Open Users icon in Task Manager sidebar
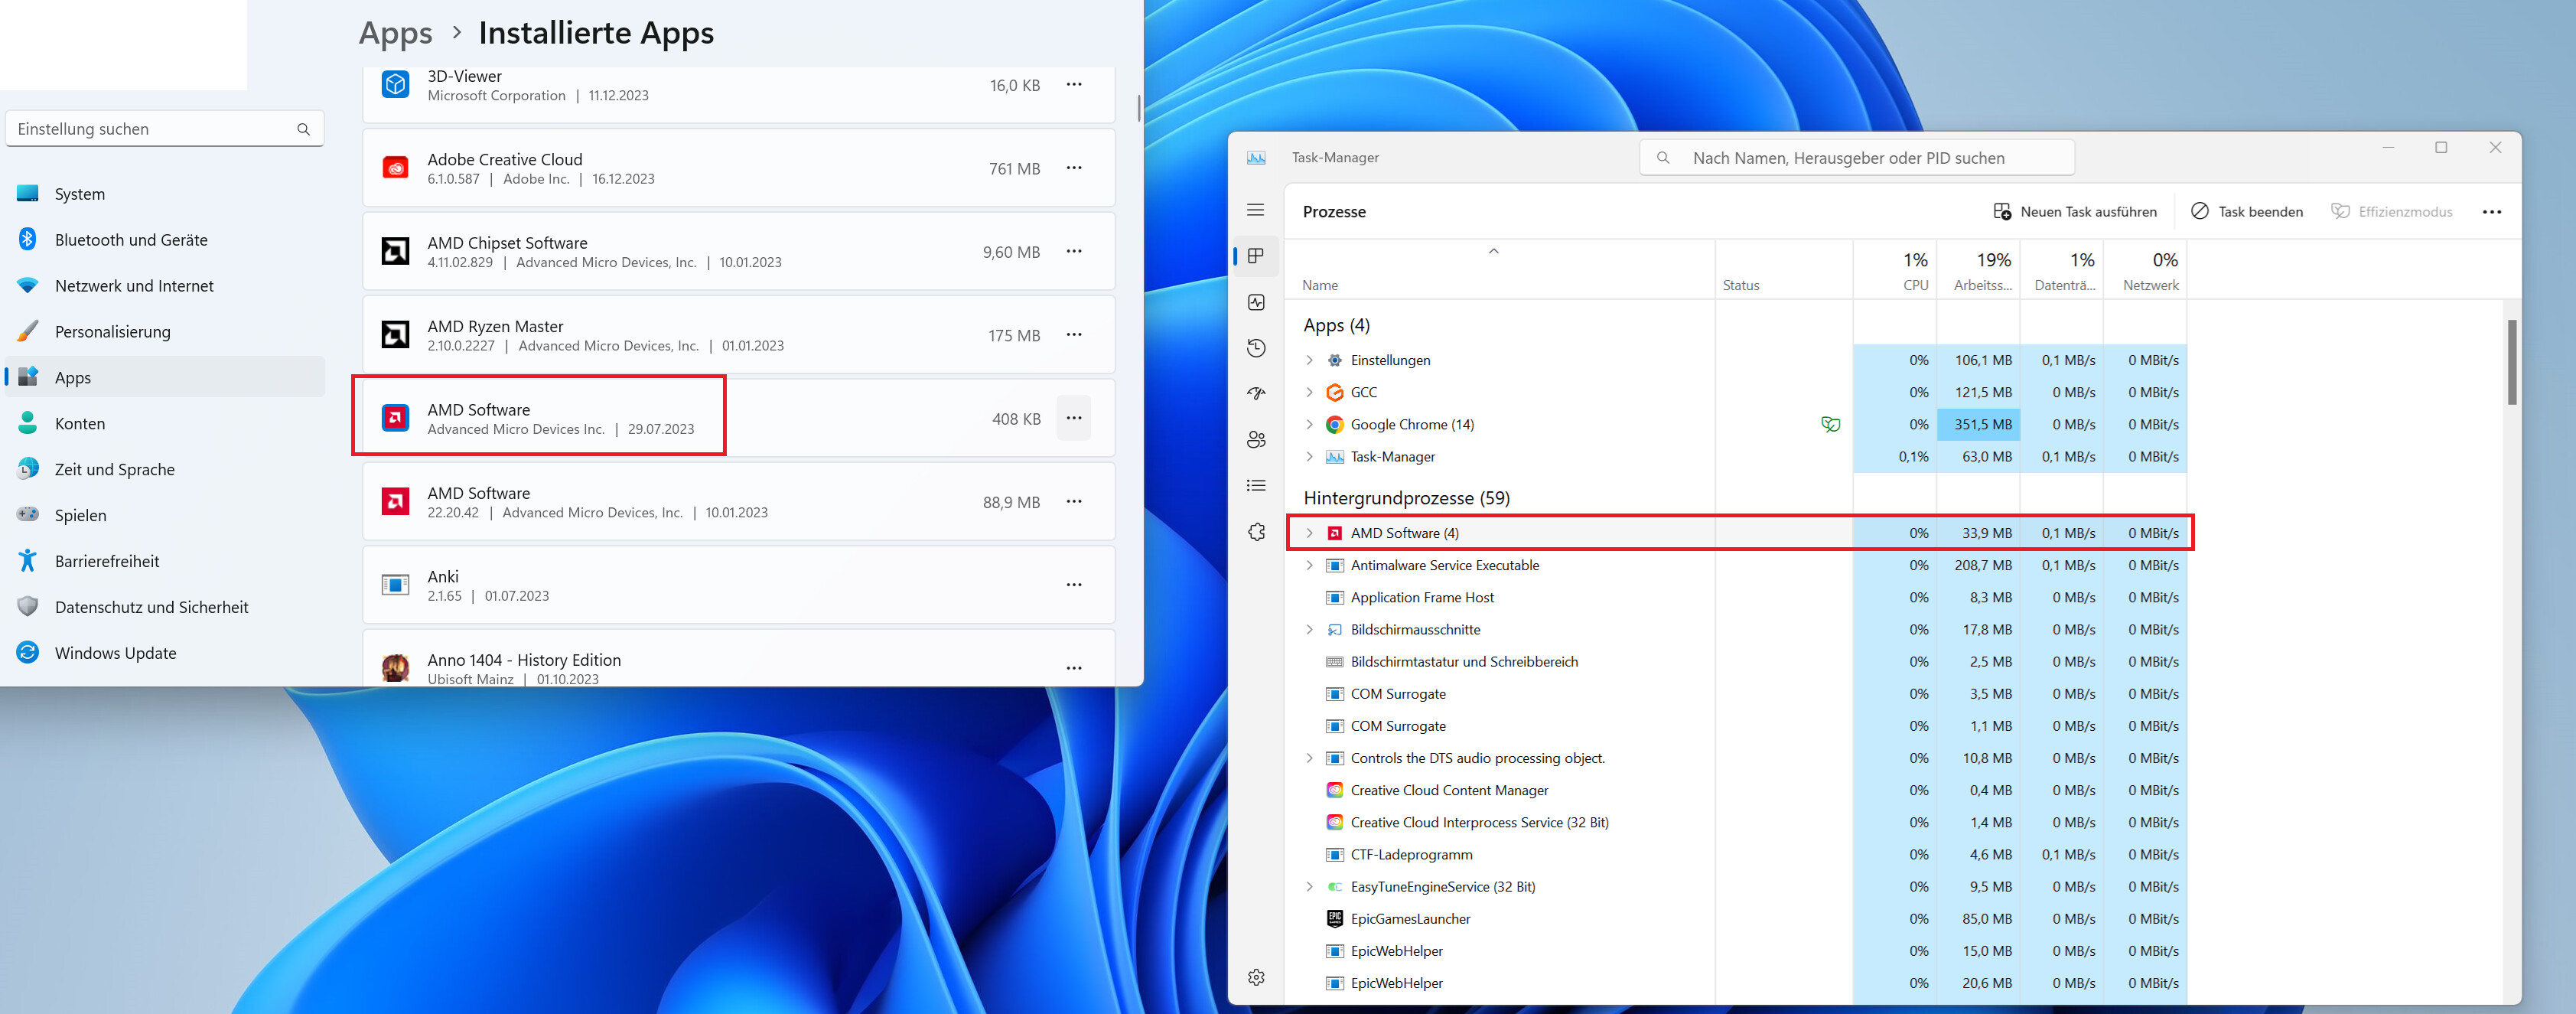Viewport: 2576px width, 1014px height. pyautogui.click(x=1256, y=440)
